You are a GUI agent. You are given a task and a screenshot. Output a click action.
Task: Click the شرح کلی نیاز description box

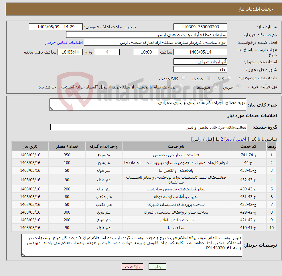coord(148,105)
